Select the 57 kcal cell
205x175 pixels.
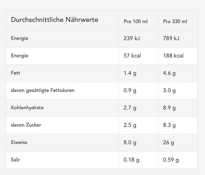(x=132, y=56)
